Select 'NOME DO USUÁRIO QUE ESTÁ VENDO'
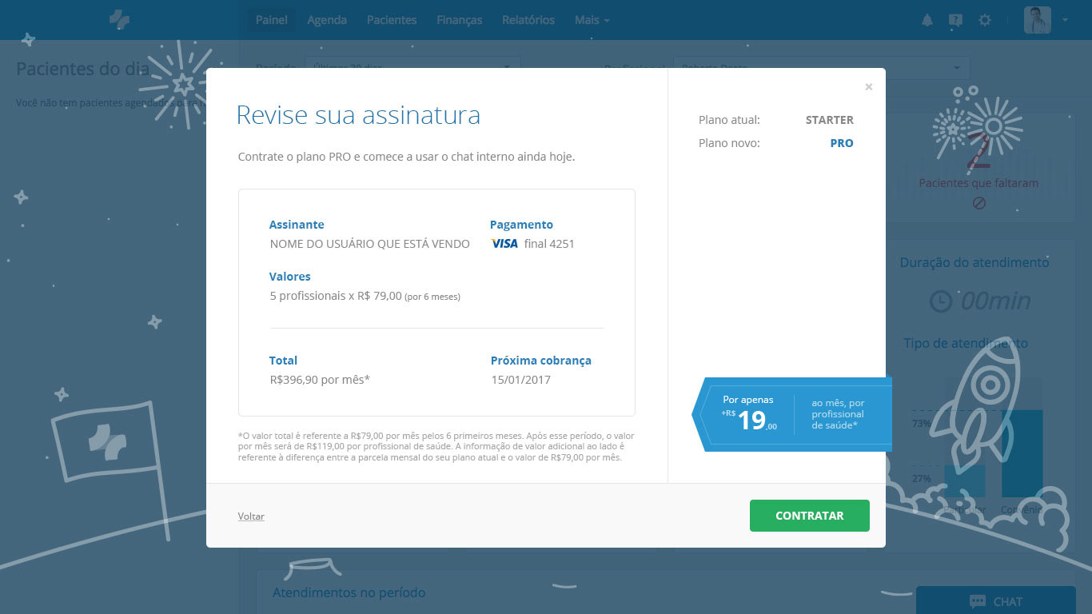The height and width of the screenshot is (614, 1092). (x=370, y=244)
